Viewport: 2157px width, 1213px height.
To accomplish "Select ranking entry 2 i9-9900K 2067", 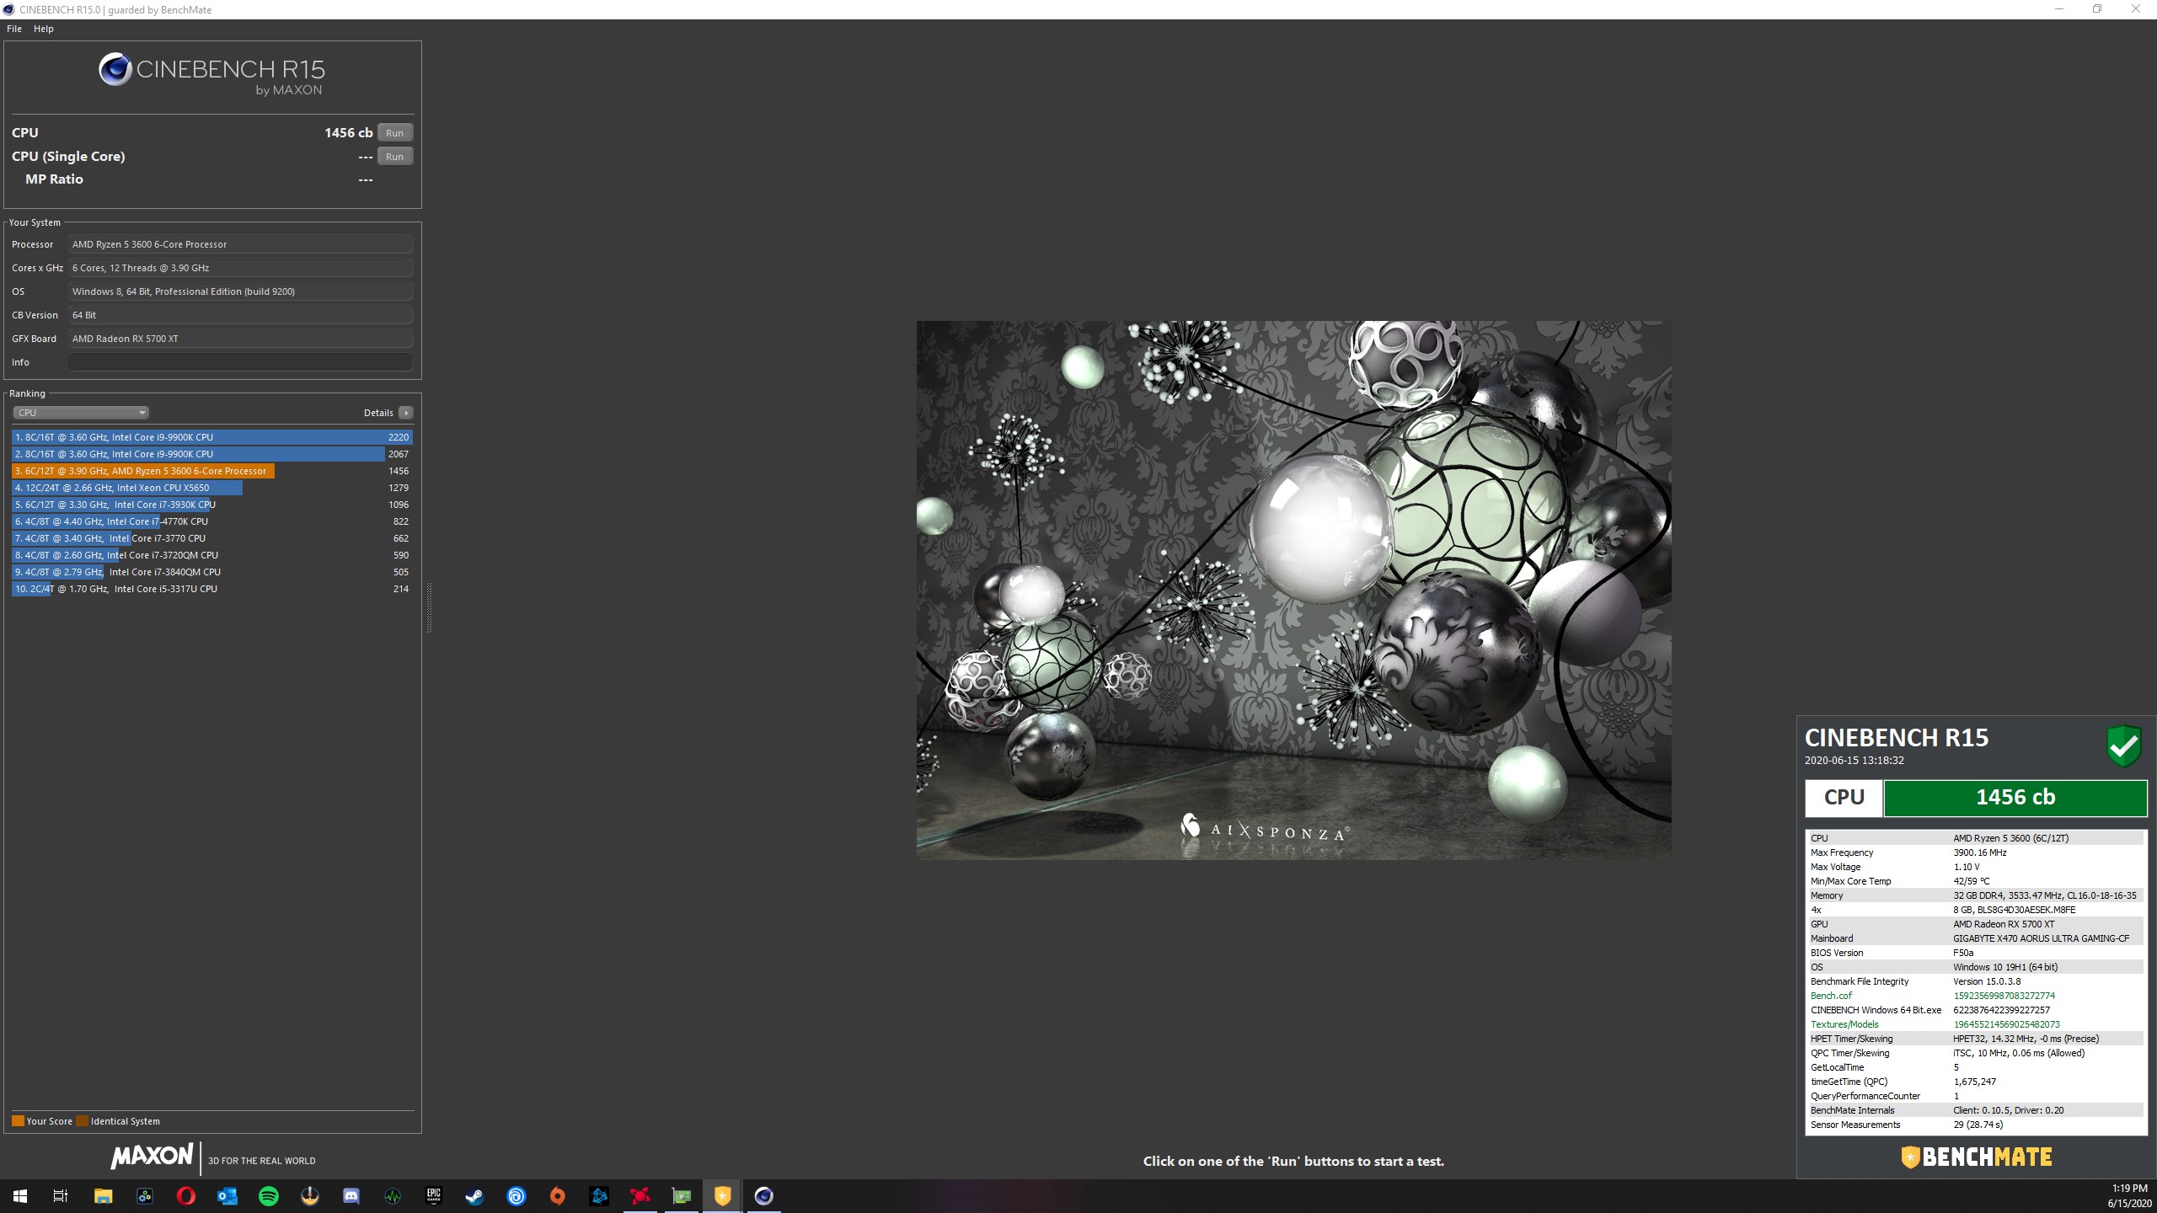I will coord(212,454).
